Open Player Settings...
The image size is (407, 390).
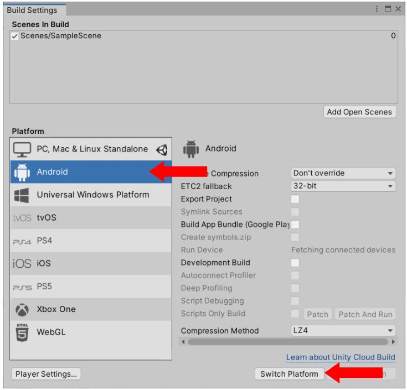click(46, 374)
